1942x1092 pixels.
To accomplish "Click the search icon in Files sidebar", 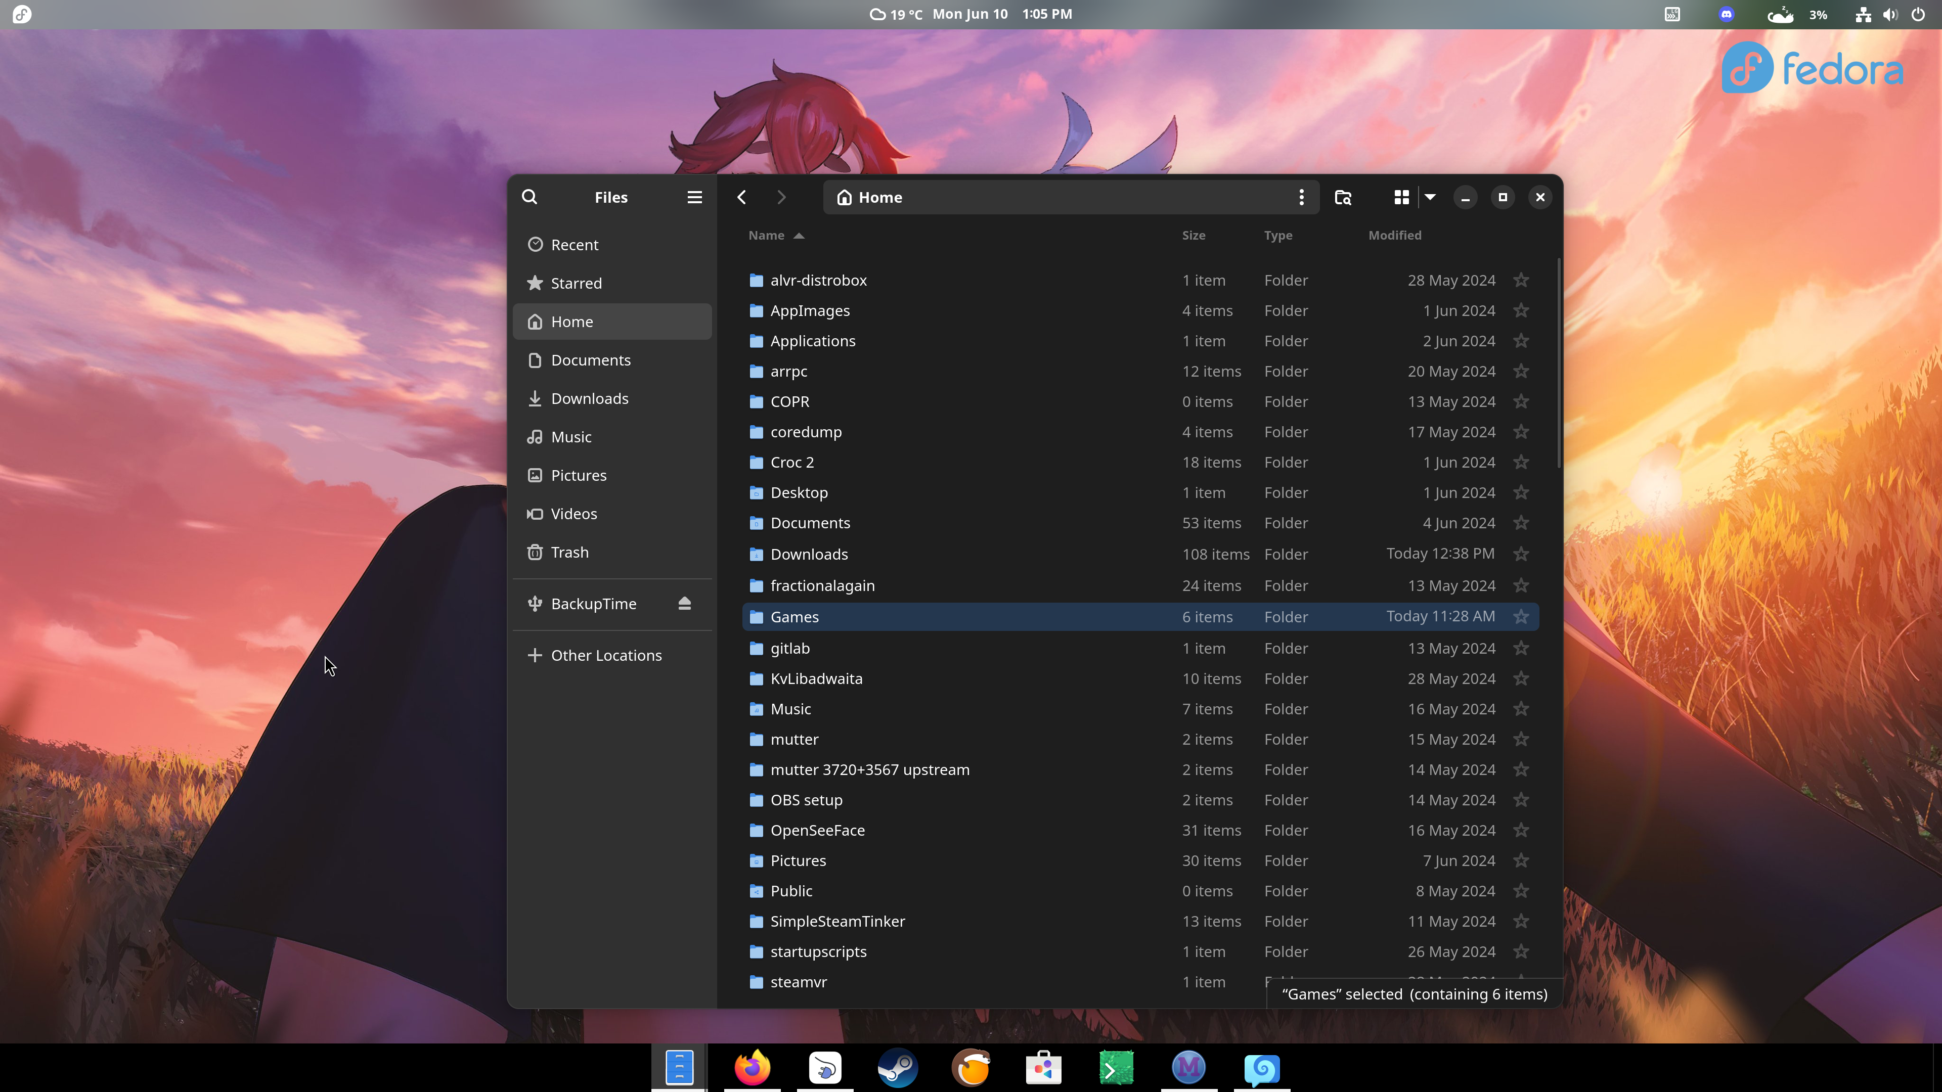I will coord(529,198).
